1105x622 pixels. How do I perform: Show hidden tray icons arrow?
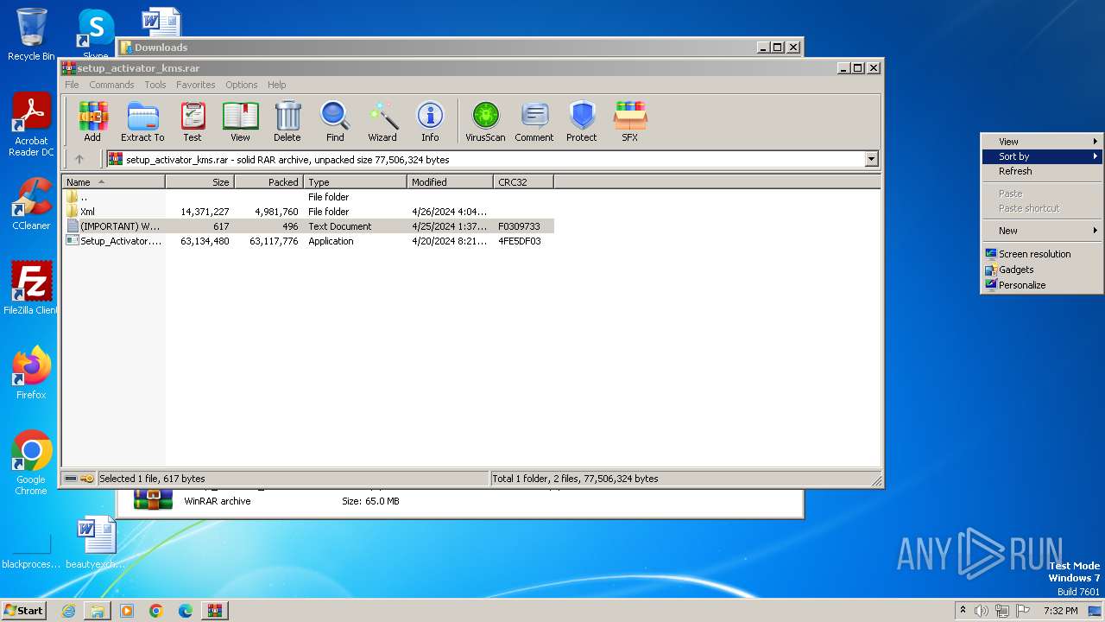963,610
